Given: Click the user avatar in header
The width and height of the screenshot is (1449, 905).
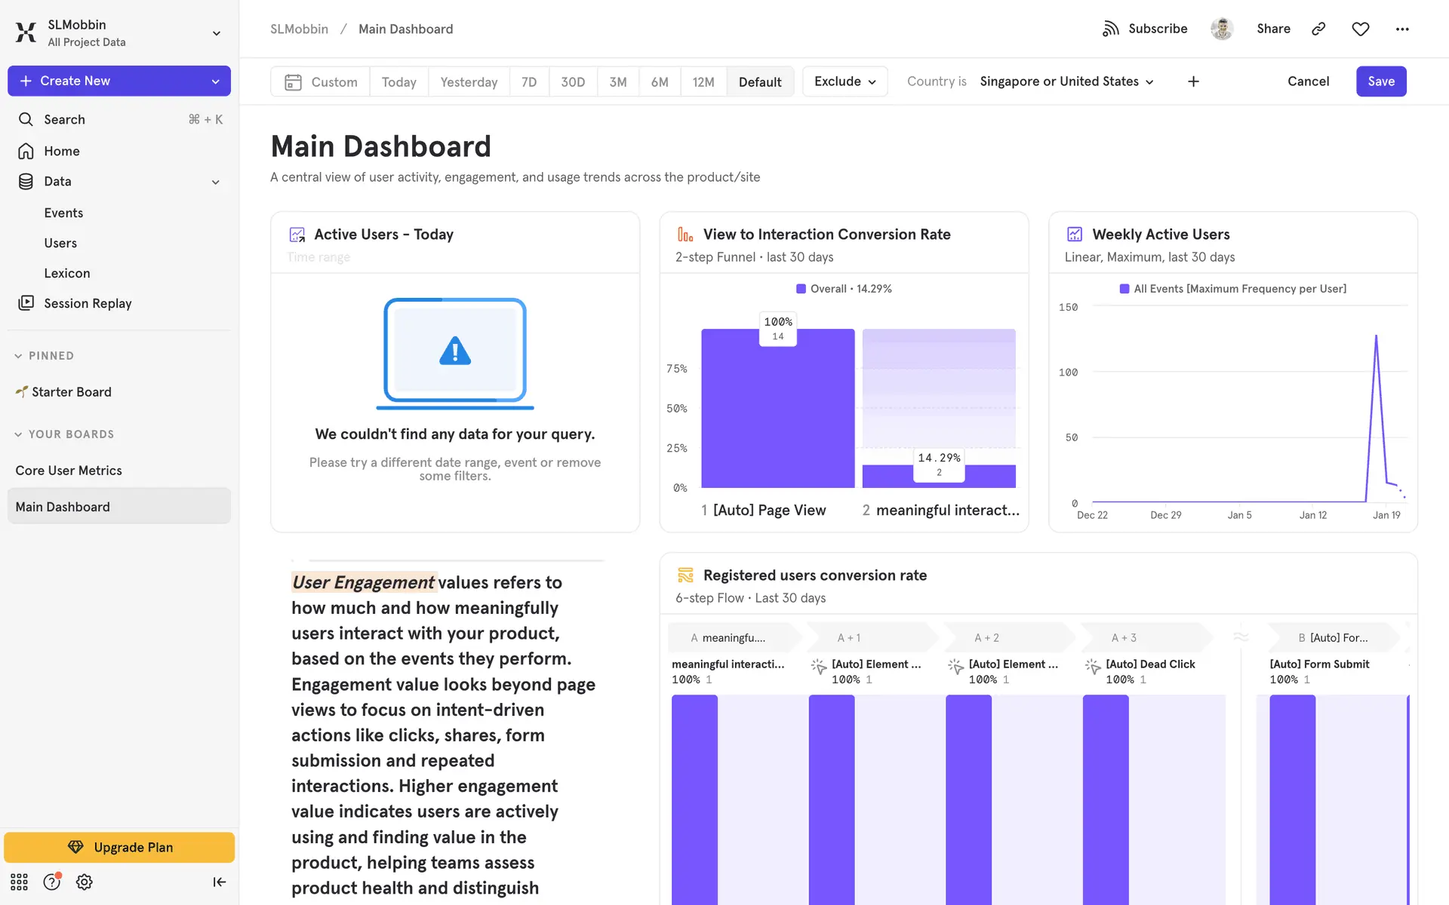Looking at the screenshot, I should point(1222,29).
